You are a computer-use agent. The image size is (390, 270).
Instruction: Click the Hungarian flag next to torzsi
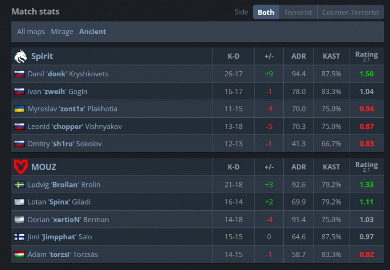tap(19, 254)
